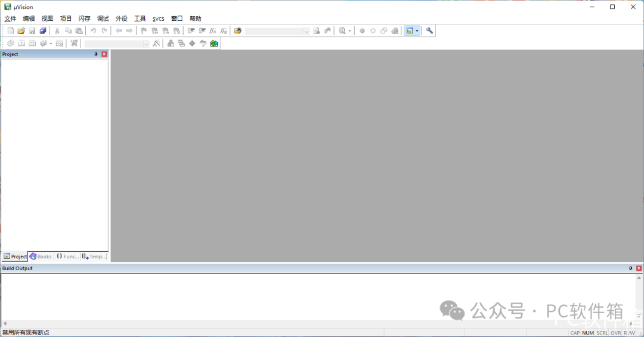Click the Cut scissors icon
This screenshot has height=337, width=644.
[x=57, y=31]
